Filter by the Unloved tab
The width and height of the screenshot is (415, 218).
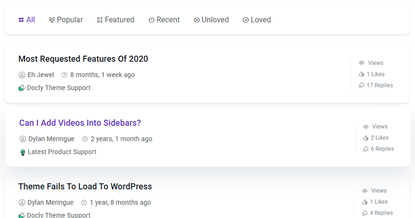pos(211,20)
